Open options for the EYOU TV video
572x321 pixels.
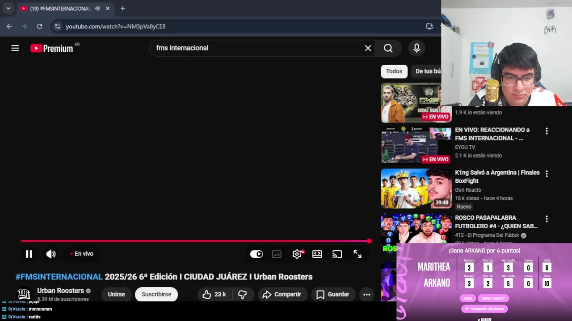pyautogui.click(x=547, y=131)
